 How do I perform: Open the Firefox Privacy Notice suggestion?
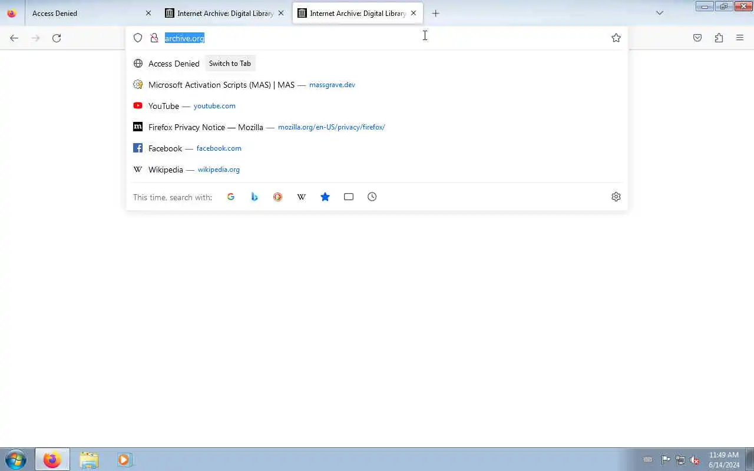(x=377, y=127)
